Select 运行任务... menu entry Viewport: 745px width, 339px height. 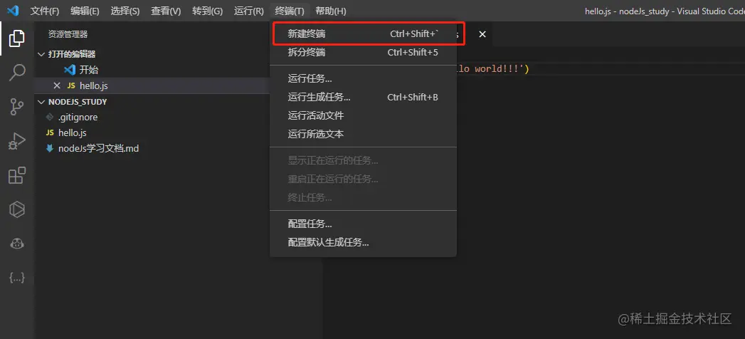click(x=363, y=79)
